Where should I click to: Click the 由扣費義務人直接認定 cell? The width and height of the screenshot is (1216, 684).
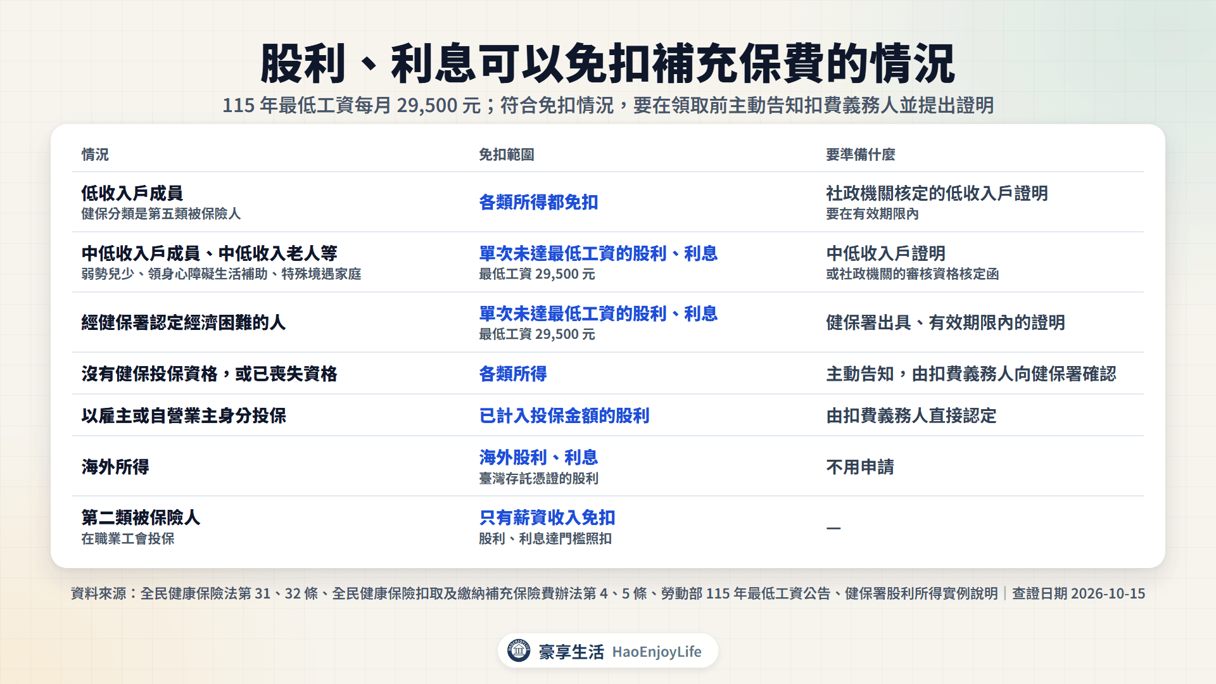click(x=911, y=415)
